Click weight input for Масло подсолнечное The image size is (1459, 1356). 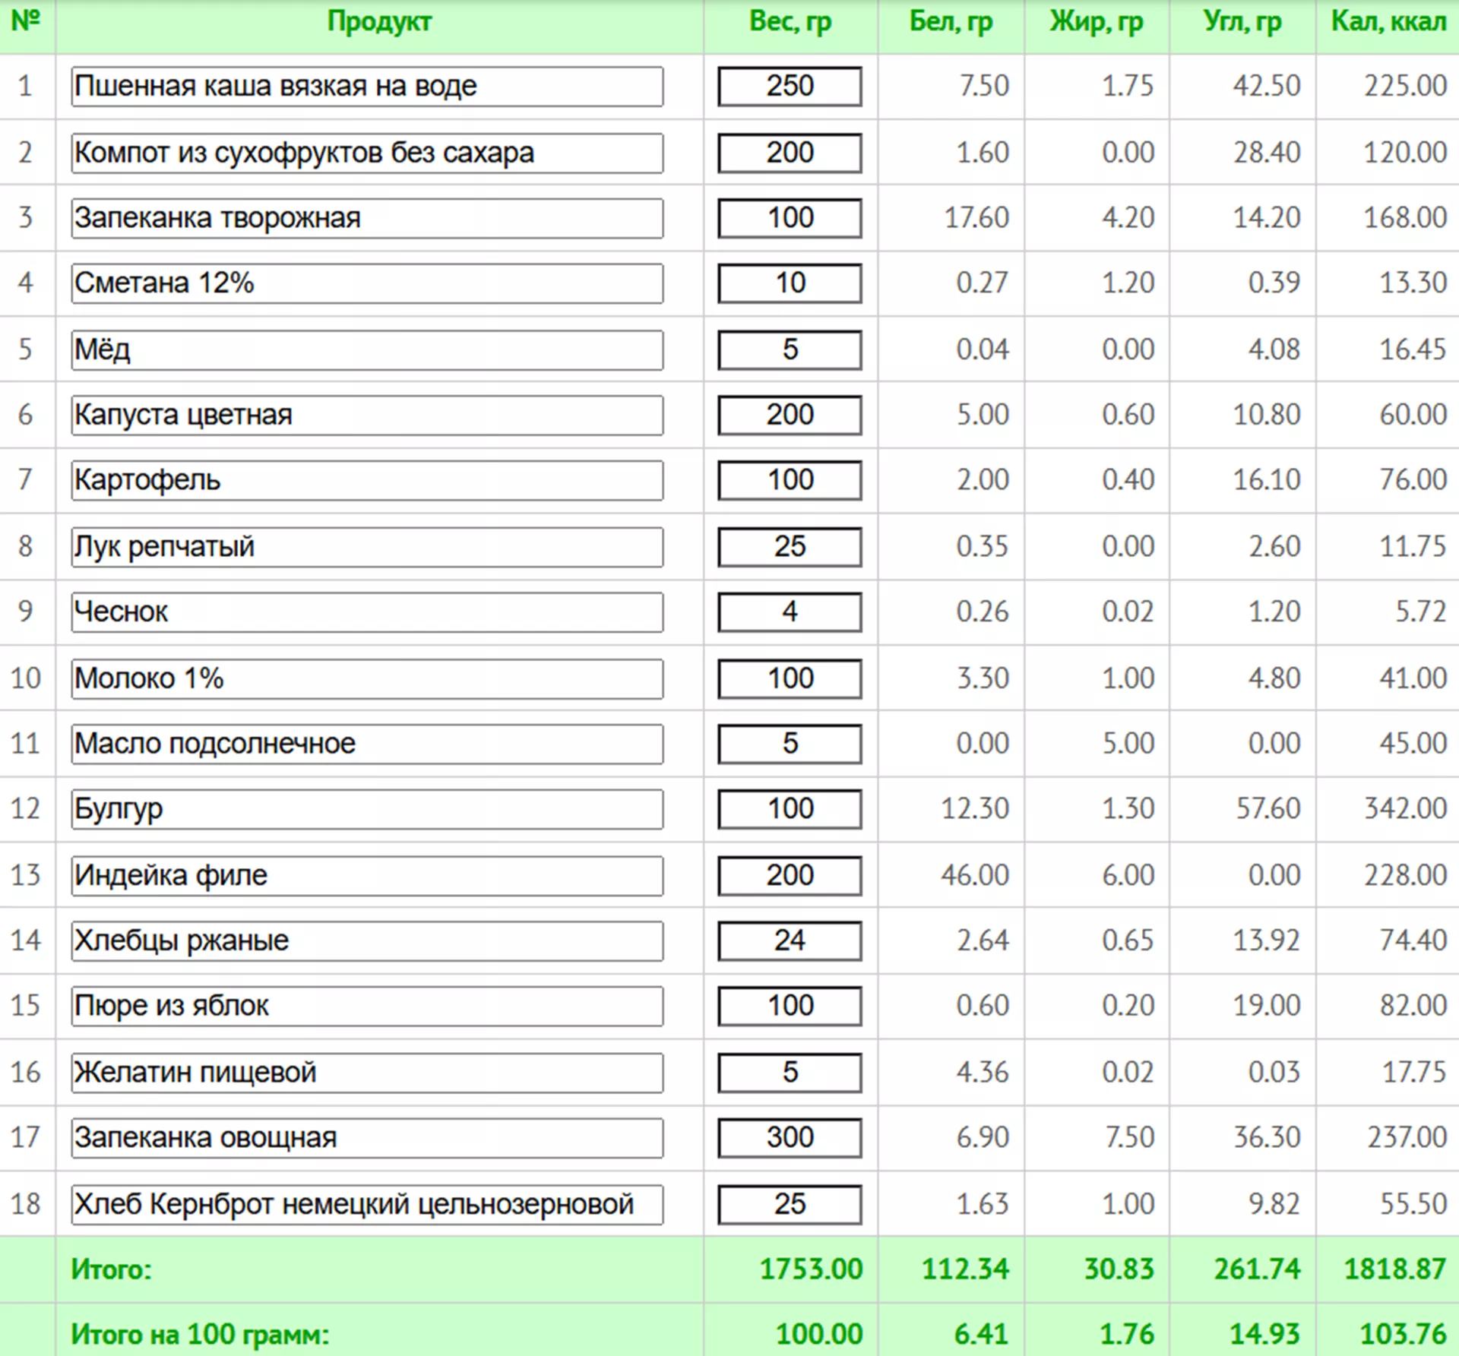[790, 744]
